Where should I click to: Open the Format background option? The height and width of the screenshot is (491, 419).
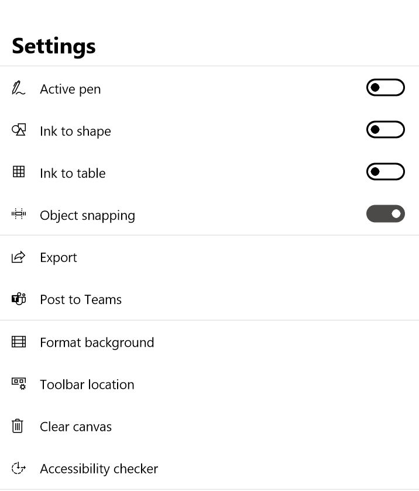tap(97, 342)
